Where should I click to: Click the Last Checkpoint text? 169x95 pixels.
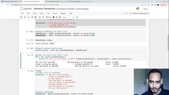pos(65,9)
